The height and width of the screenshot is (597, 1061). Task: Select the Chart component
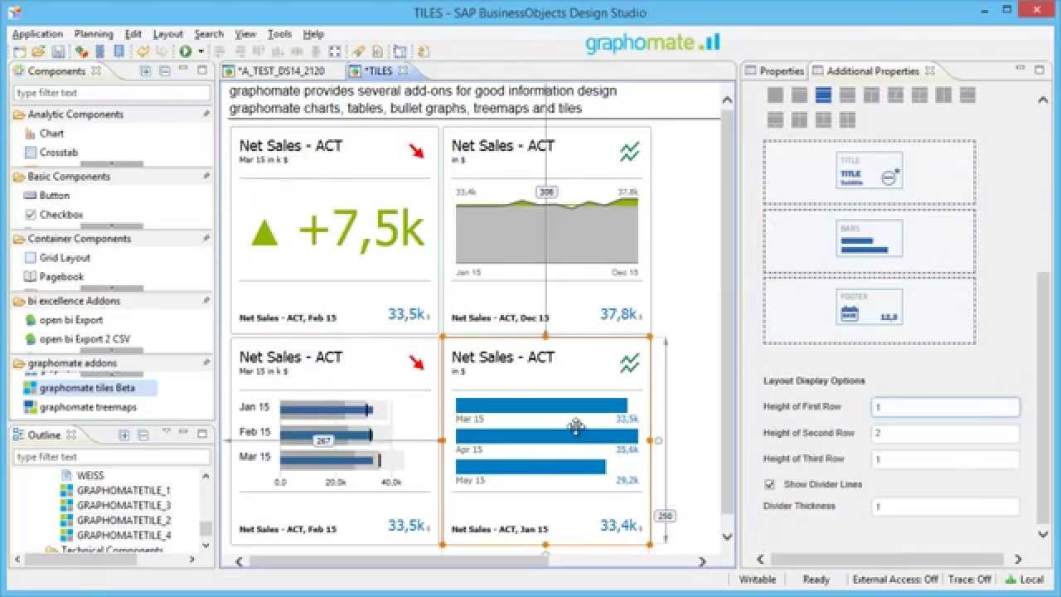tap(44, 133)
